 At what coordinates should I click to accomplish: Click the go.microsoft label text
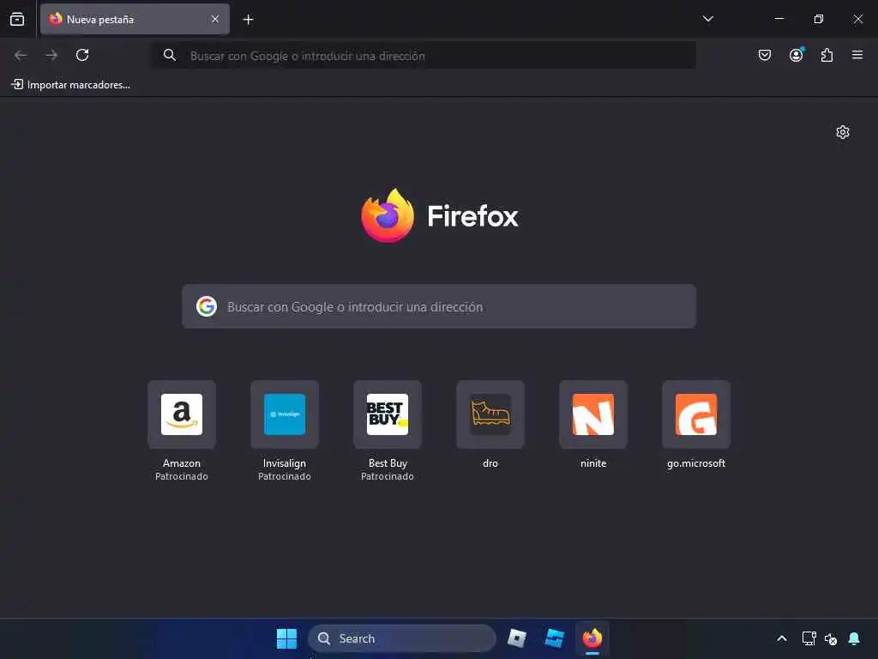pyautogui.click(x=696, y=463)
